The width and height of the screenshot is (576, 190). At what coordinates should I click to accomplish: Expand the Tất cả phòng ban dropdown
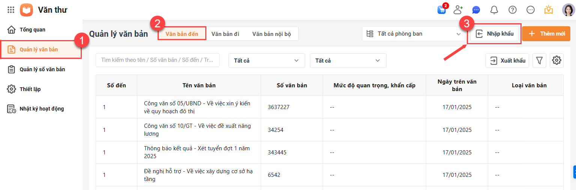[414, 34]
